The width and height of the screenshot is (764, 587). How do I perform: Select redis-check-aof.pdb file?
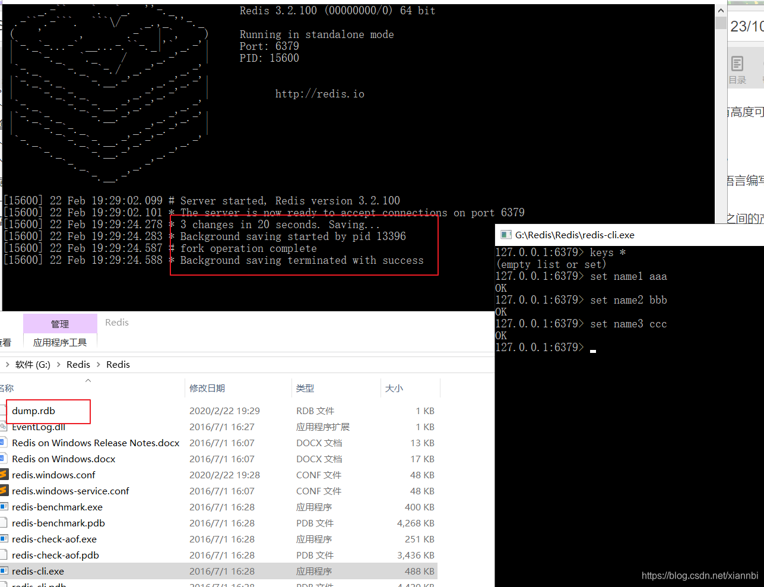click(x=55, y=556)
